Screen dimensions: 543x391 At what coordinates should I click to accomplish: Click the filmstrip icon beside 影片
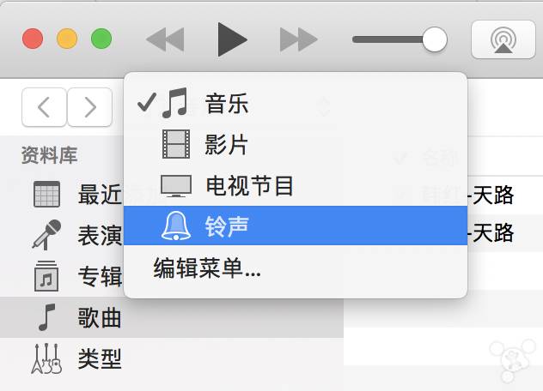point(176,144)
